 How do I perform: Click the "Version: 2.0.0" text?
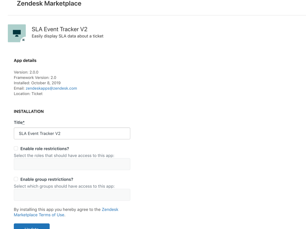[x=26, y=72]
